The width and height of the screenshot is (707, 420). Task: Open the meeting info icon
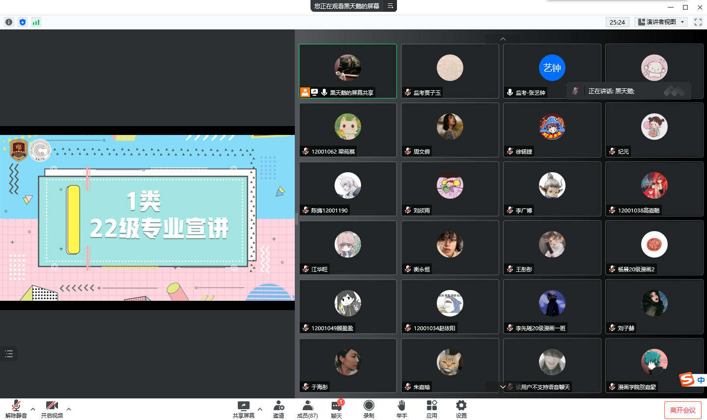tap(9, 22)
